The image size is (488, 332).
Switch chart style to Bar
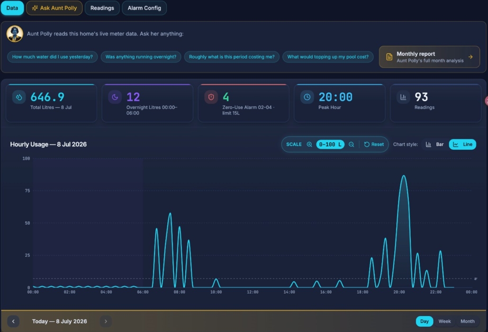[435, 144]
